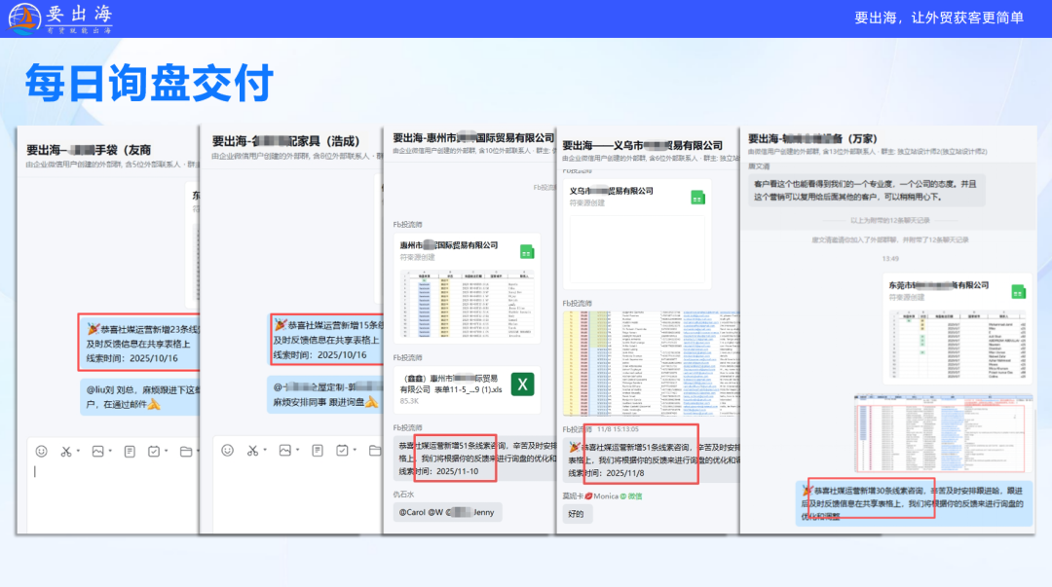Open 惠州市 shared spreadsheet preview thumbnail
This screenshot has height=587, width=1052.
pyautogui.click(x=467, y=304)
